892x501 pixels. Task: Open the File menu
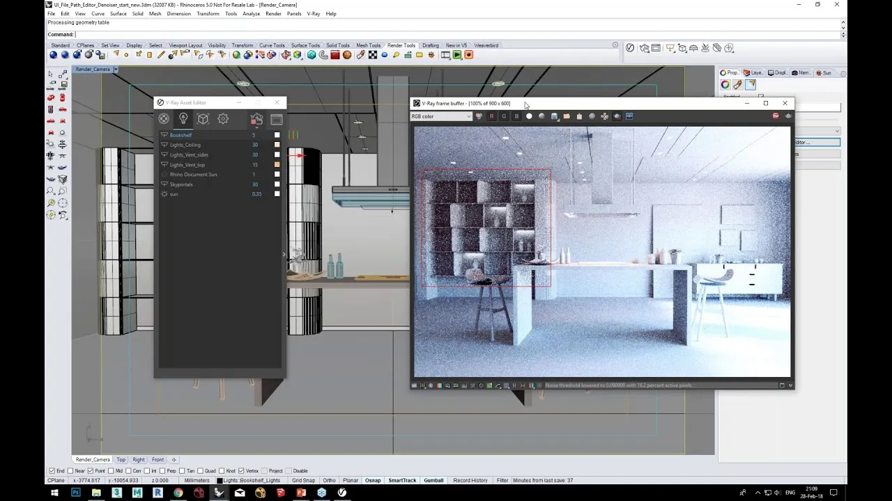coord(51,14)
